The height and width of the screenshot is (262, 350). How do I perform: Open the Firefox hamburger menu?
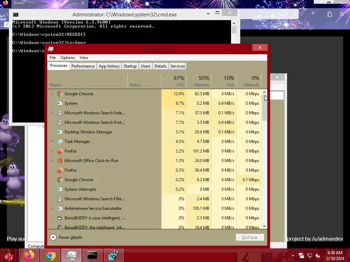pyautogui.click(x=342, y=14)
